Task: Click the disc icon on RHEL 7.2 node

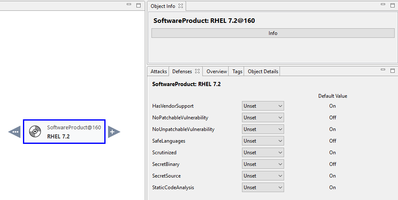Action: (35, 131)
